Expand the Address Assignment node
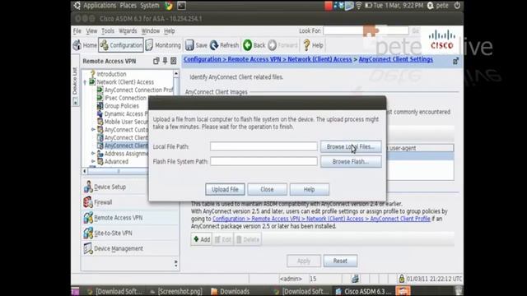The width and height of the screenshot is (527, 296). coord(93,154)
